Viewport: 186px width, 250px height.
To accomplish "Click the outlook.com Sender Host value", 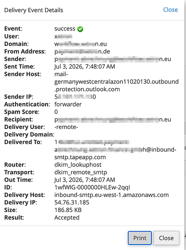I will (x=116, y=81).
